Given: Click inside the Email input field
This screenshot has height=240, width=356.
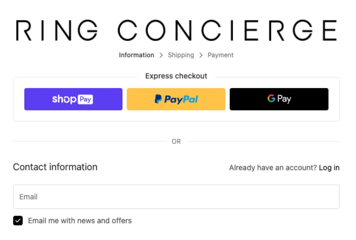Looking at the screenshot, I should tap(176, 197).
